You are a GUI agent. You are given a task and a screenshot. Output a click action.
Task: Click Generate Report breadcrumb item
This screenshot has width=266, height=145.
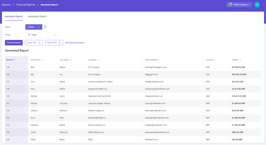pyautogui.click(x=49, y=5)
